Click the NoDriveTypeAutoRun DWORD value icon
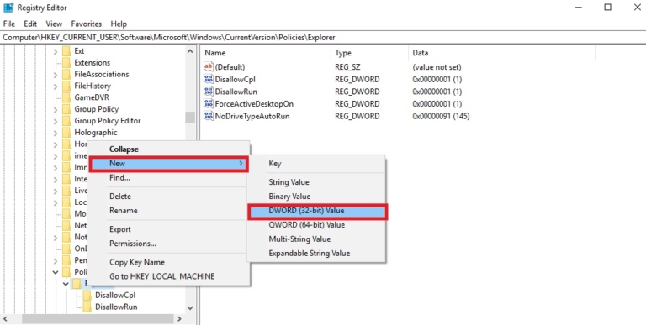 (209, 116)
